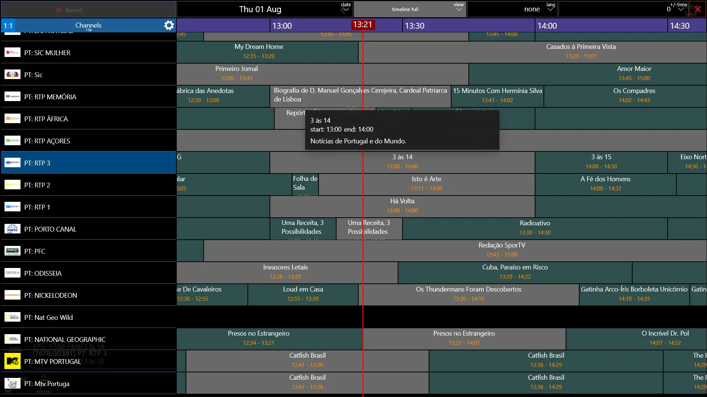Select RTP AÇORES channel logo

click(13, 140)
